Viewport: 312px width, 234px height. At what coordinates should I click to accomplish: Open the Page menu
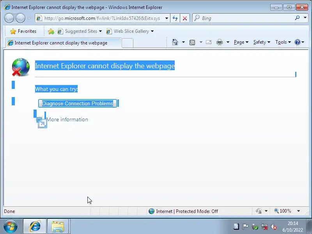[241, 42]
